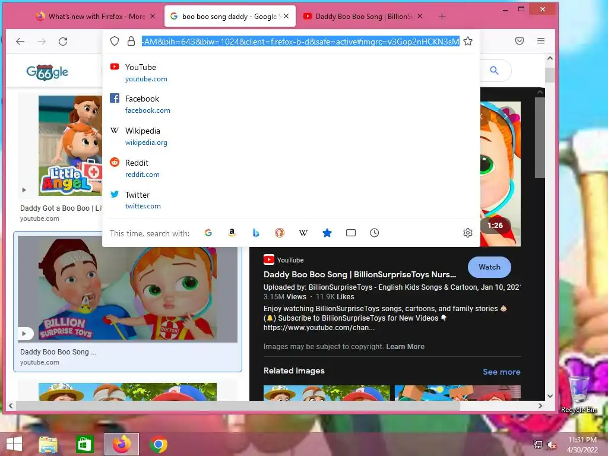Click the Daddy Got a Boo Boo result title
Viewport: 608px width, 456px height.
[x=61, y=208]
